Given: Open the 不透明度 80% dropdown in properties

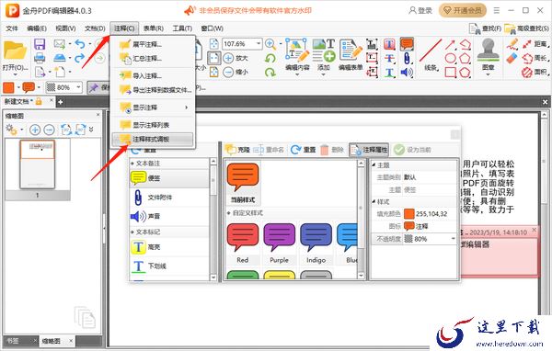Looking at the screenshot, I should pyautogui.click(x=453, y=239).
